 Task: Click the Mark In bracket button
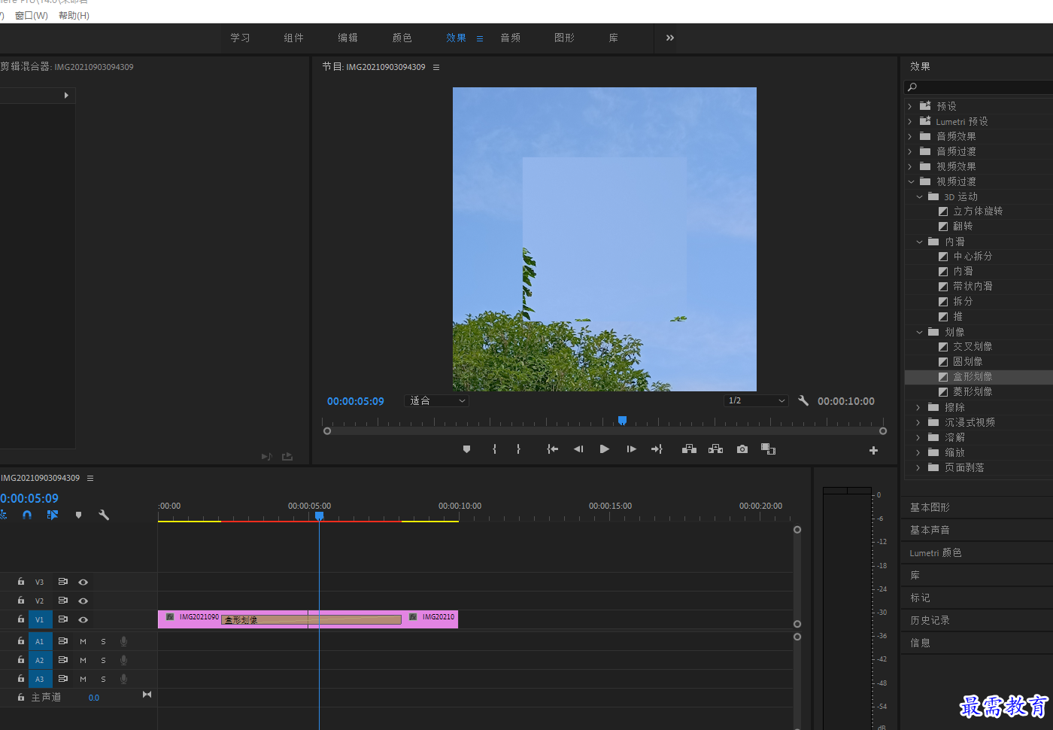point(494,449)
